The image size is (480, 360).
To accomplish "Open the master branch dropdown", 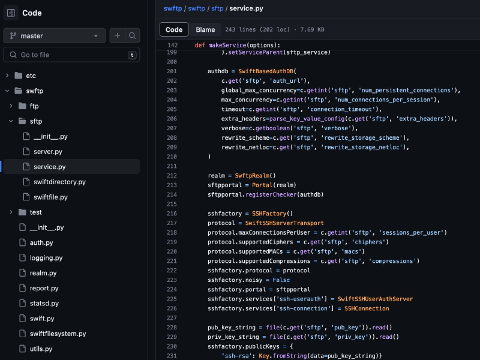I will coord(55,36).
